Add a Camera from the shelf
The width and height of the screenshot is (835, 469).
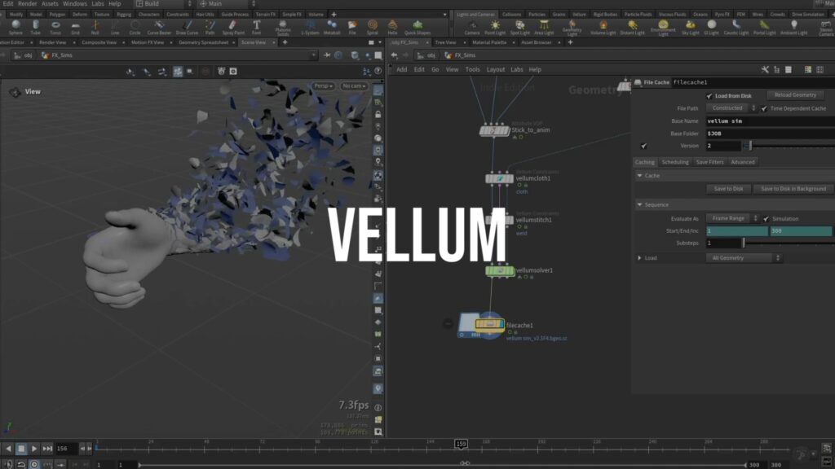(472, 28)
